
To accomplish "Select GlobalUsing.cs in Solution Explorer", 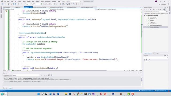I will (153, 19).
